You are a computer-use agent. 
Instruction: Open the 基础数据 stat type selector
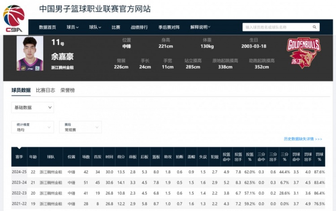click(32, 108)
